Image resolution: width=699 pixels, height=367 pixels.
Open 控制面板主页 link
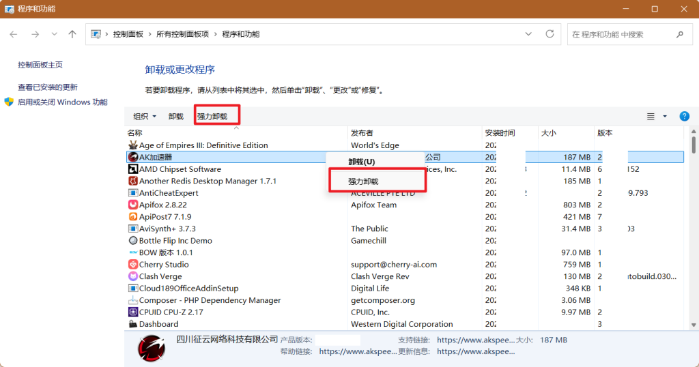[40, 65]
